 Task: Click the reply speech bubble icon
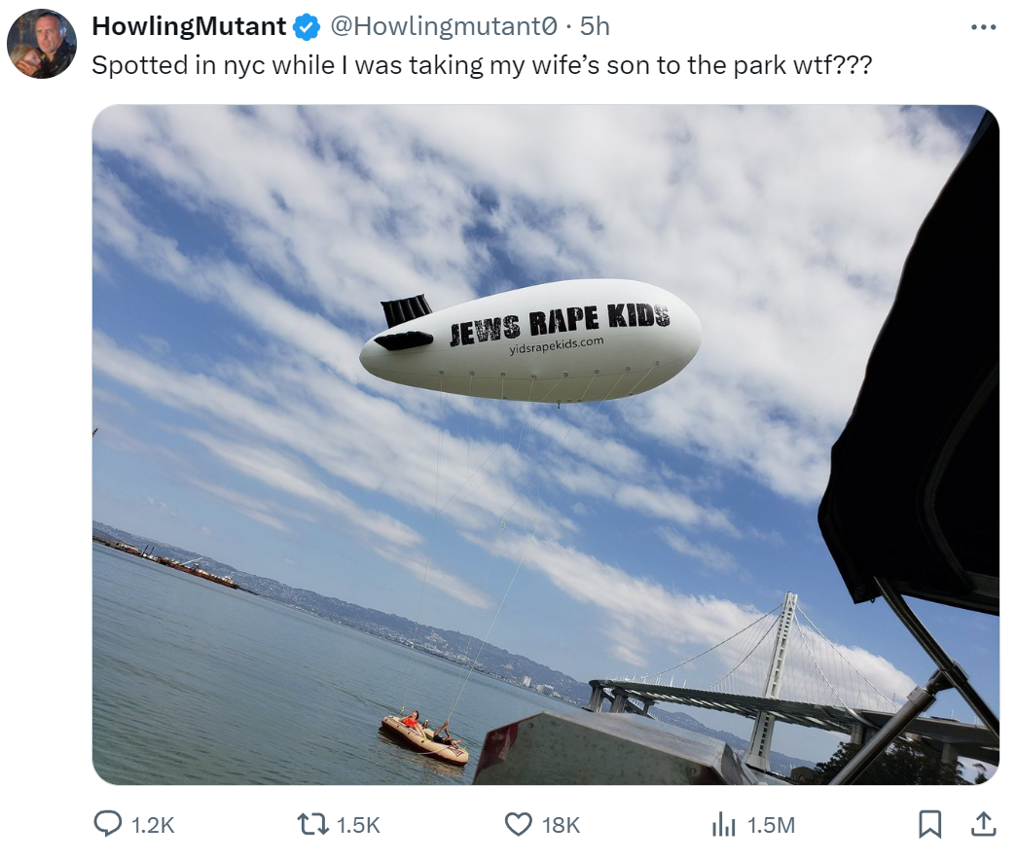[108, 824]
